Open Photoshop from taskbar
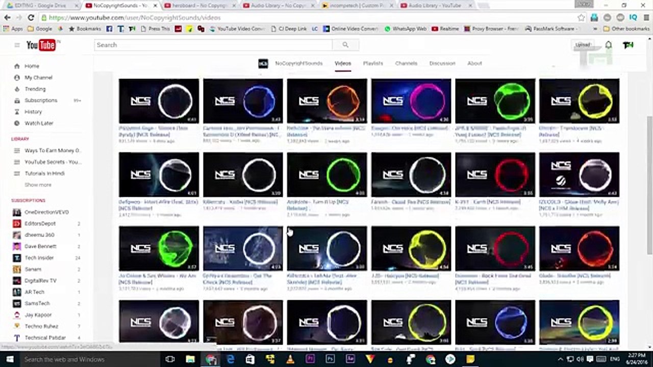This screenshot has width=653, height=367. click(330, 359)
